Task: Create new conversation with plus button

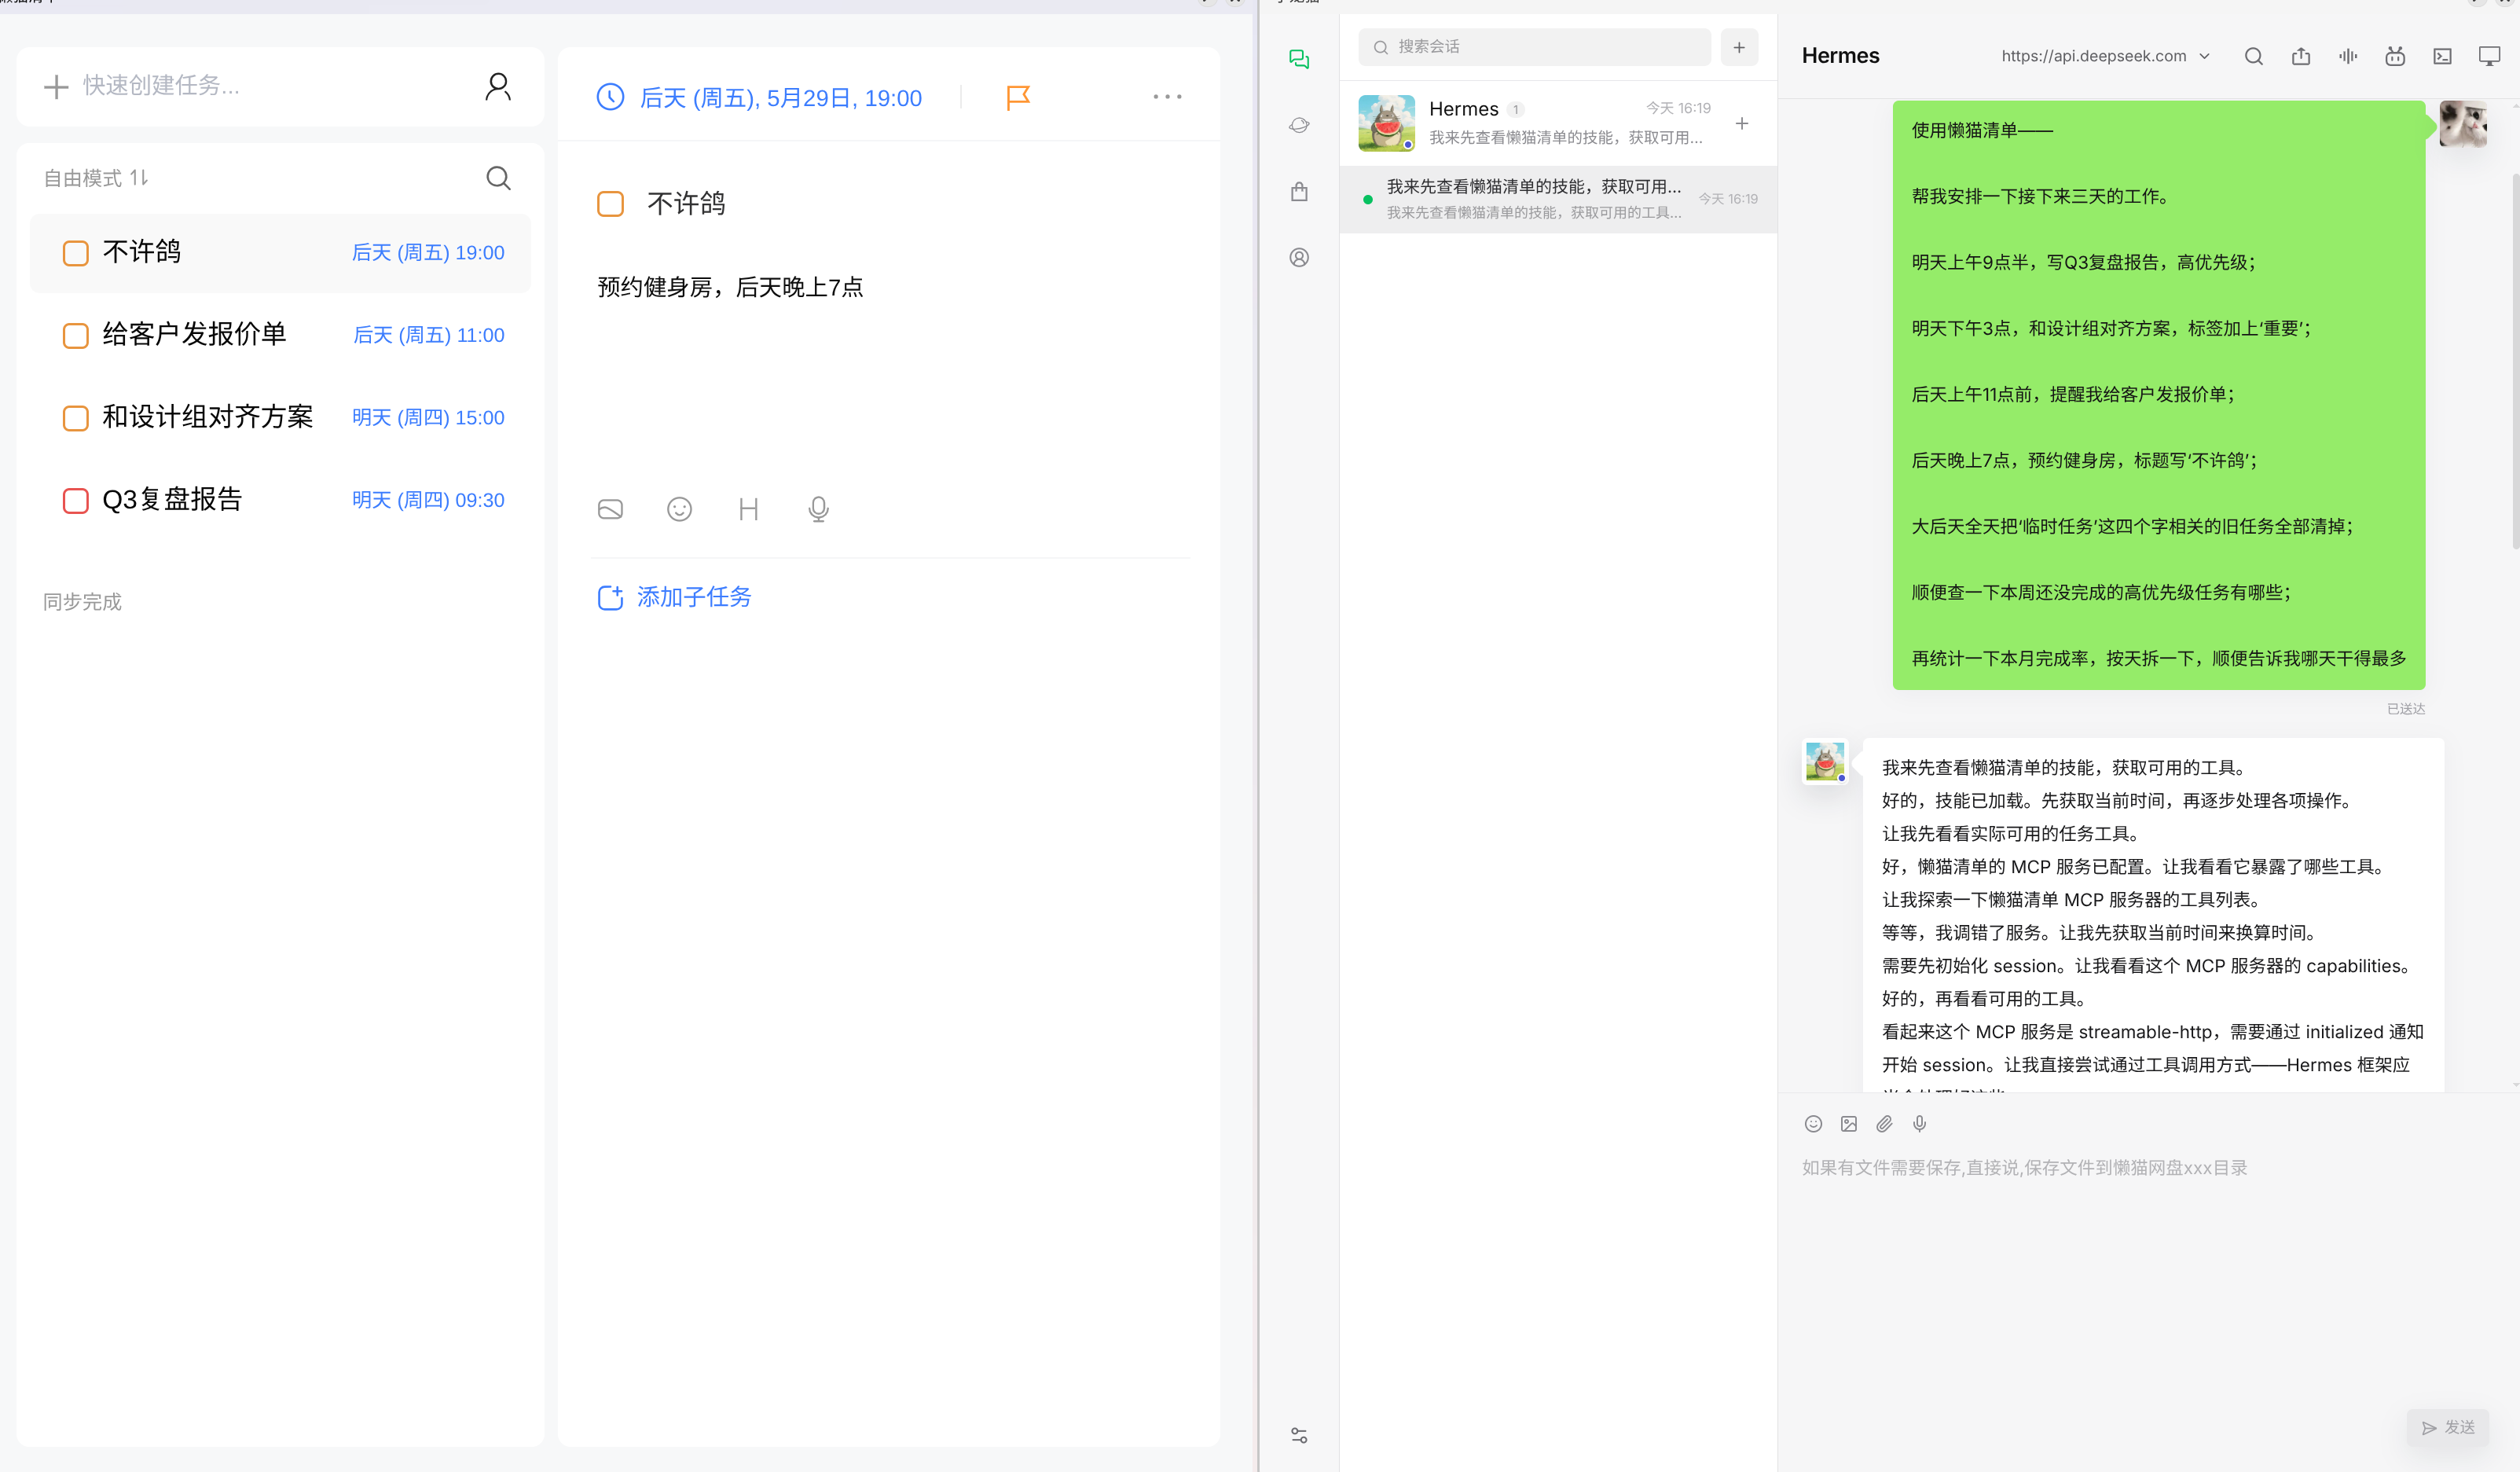Action: tap(1739, 47)
